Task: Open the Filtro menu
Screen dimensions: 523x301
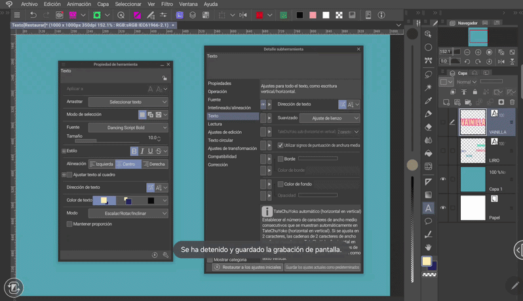Action: point(167,4)
